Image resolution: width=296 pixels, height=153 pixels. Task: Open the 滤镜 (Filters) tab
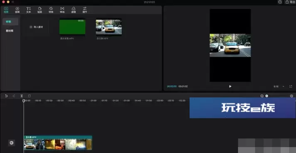(x=74, y=10)
